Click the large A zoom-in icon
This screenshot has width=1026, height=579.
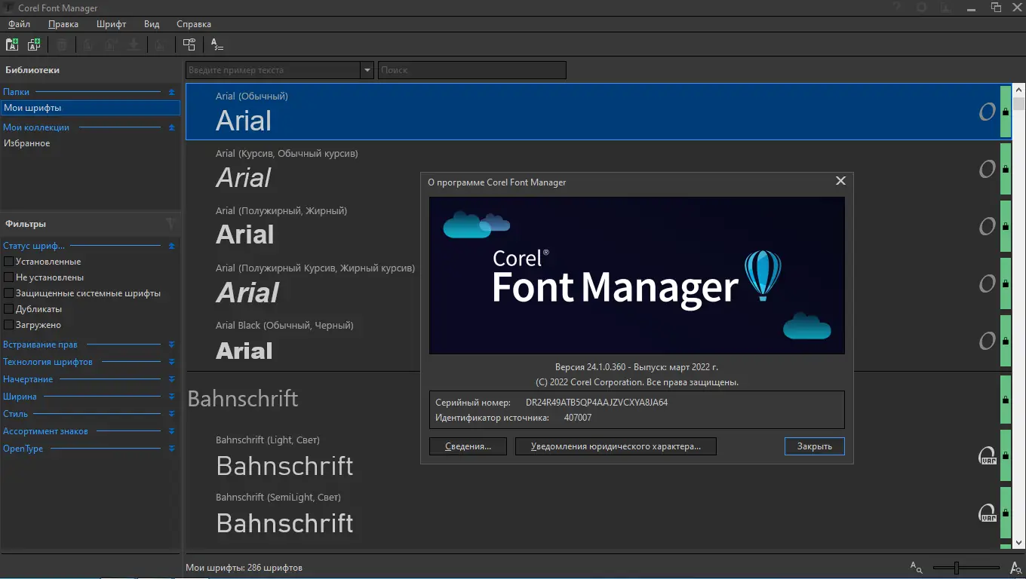pyautogui.click(x=1015, y=567)
